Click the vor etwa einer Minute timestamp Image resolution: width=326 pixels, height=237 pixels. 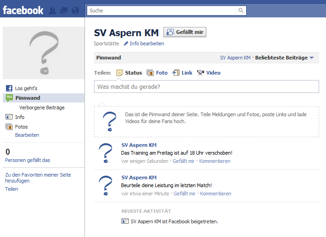point(145,194)
